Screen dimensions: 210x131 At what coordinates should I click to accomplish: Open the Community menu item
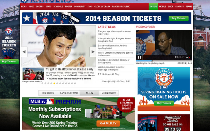[80, 7]
